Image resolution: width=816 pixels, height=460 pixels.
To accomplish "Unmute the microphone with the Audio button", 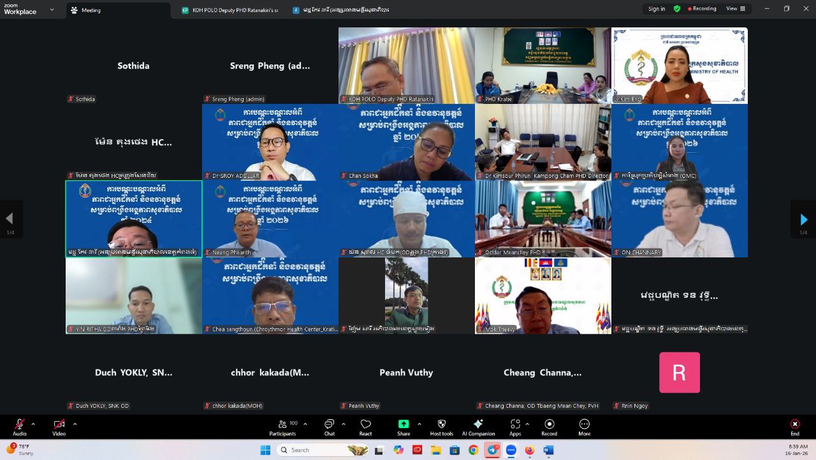I will (x=20, y=425).
